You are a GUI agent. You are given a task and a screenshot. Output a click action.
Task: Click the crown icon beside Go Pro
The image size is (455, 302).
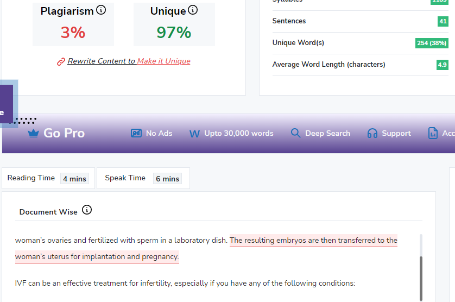click(x=33, y=134)
